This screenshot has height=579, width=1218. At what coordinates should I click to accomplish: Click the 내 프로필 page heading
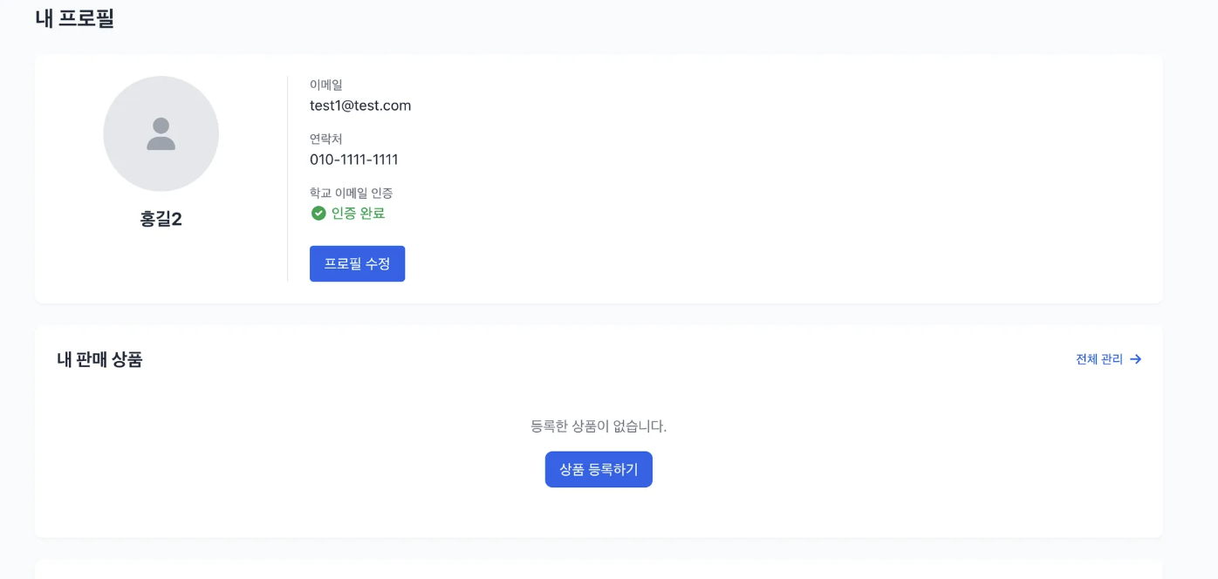[x=75, y=18]
